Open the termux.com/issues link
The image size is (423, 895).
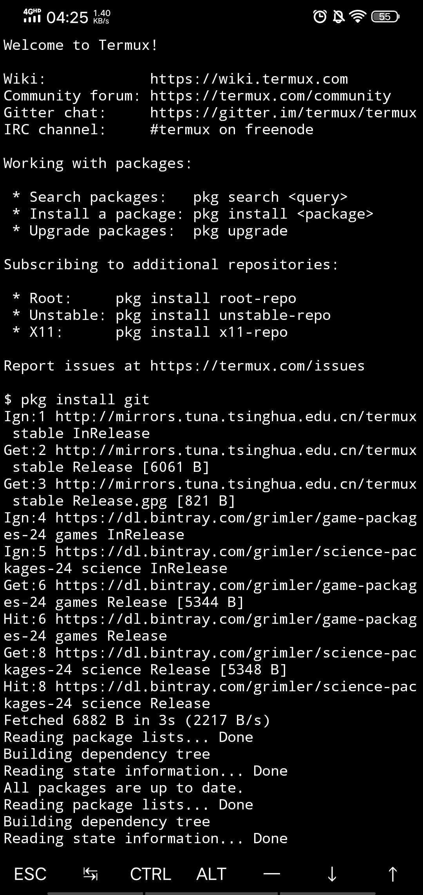click(258, 366)
